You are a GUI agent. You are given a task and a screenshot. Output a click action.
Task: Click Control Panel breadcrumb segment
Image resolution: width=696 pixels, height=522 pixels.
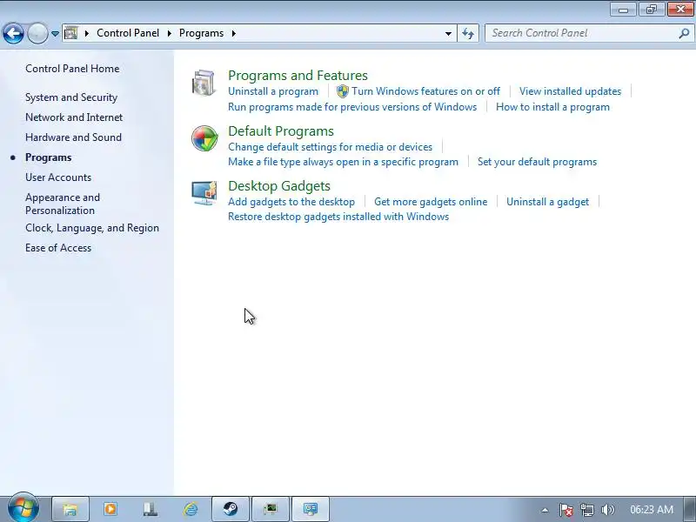[x=128, y=33]
